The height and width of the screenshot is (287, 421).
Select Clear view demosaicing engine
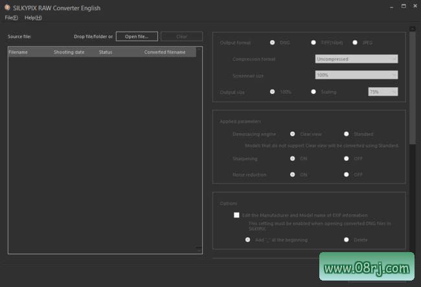(292, 134)
